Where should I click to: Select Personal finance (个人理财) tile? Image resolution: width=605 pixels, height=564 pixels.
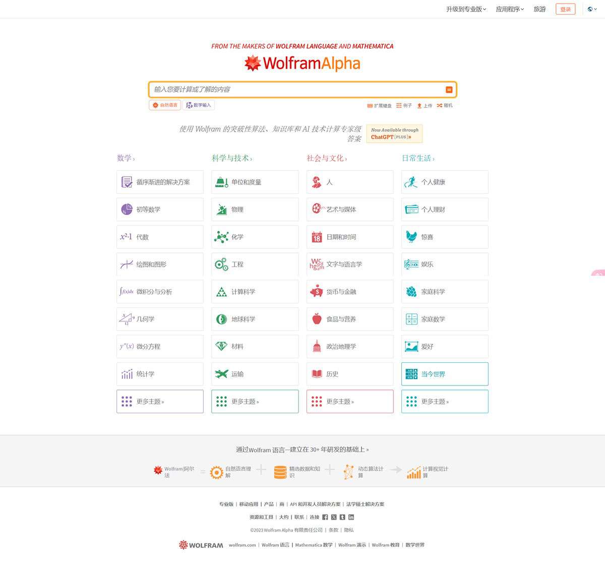(445, 209)
